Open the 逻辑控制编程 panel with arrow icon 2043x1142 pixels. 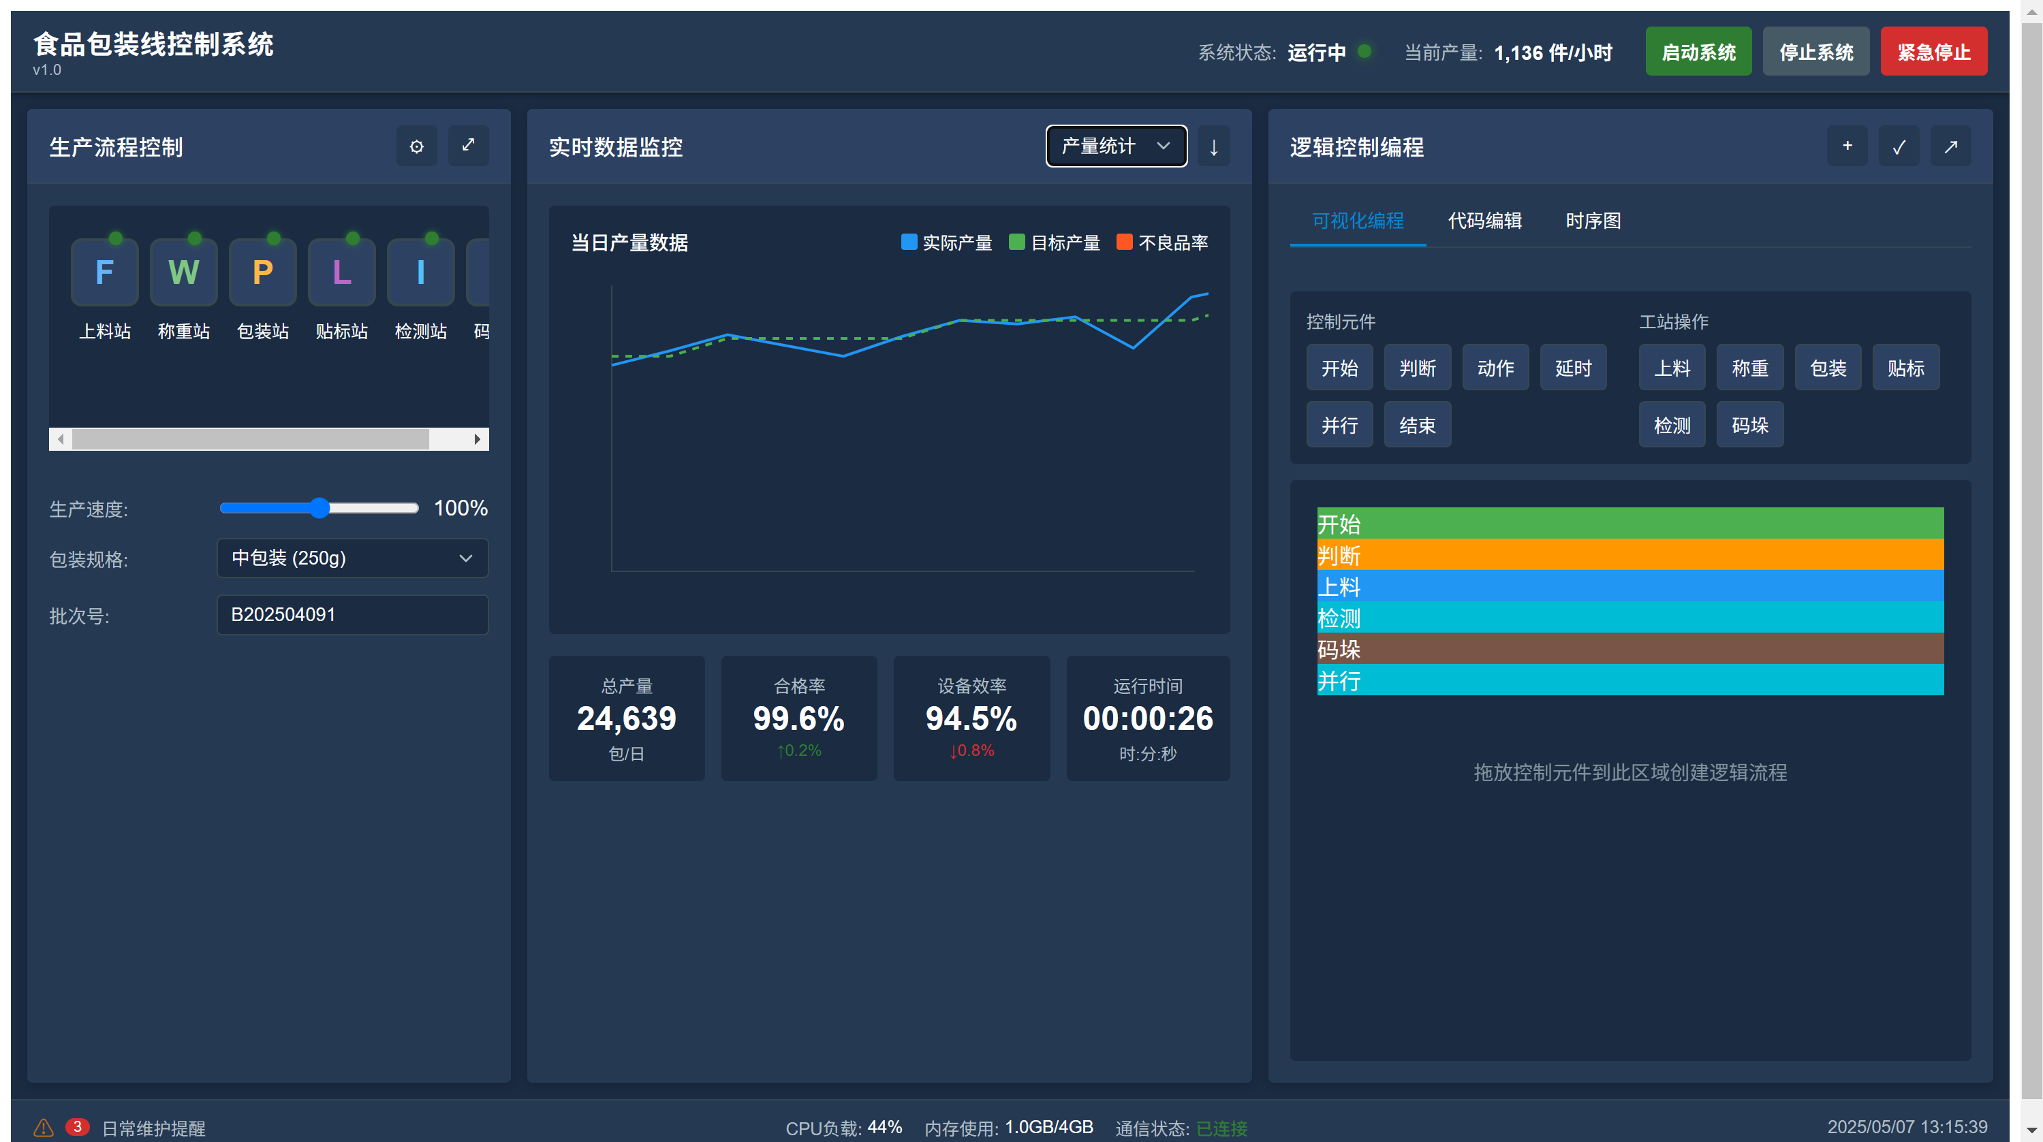point(1950,146)
